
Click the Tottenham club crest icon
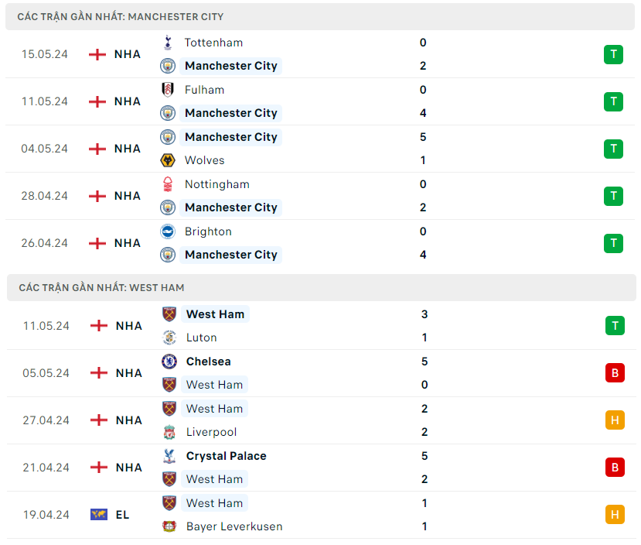(x=168, y=43)
